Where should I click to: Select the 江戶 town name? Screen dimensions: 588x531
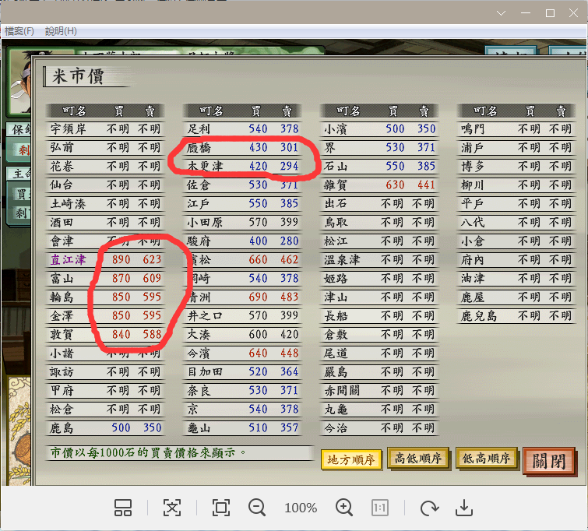199,203
